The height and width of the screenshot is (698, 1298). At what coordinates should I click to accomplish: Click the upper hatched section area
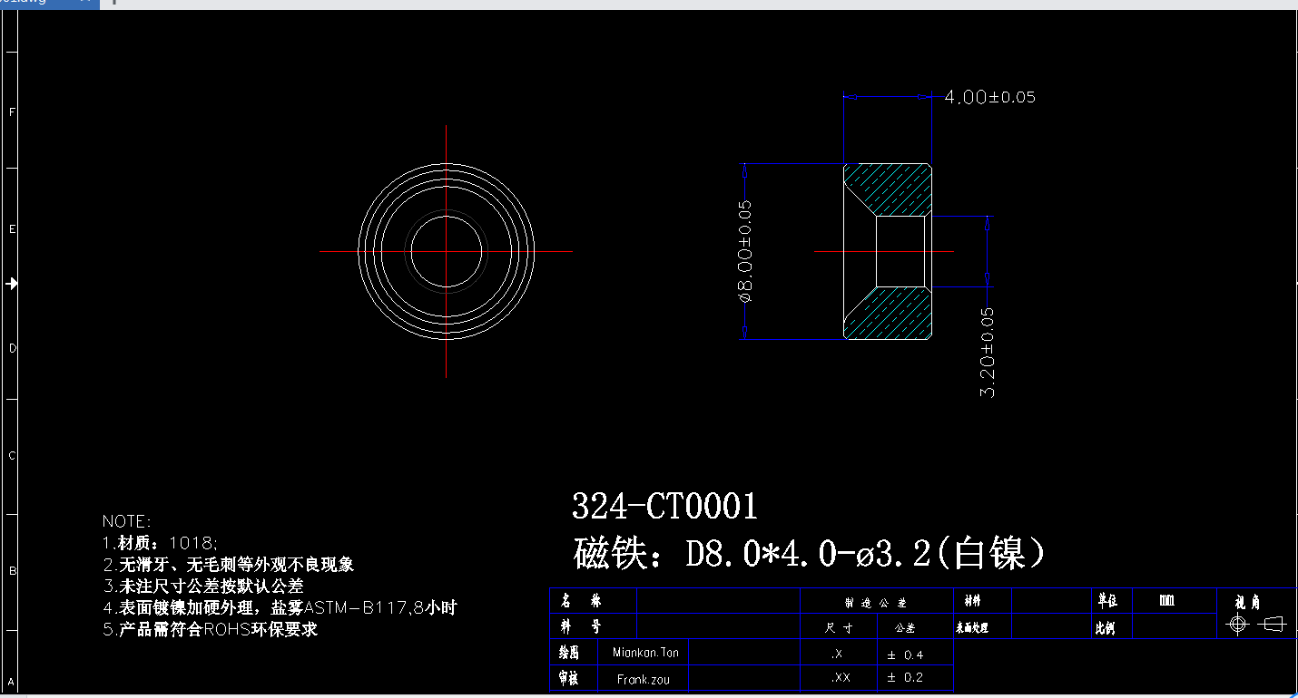894,189
